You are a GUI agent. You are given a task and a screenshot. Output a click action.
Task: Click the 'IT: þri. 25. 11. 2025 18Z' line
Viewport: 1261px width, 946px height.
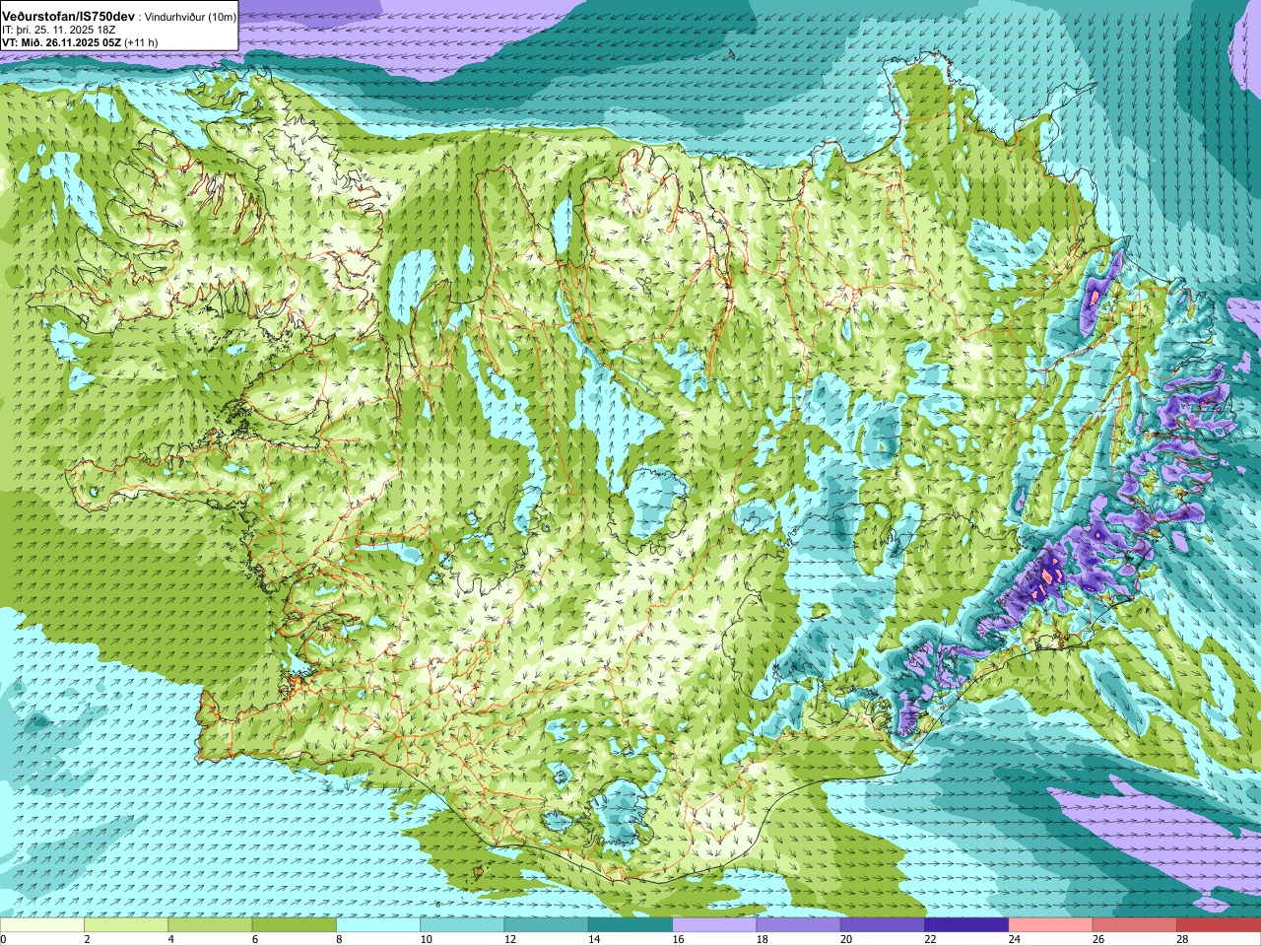tap(58, 31)
